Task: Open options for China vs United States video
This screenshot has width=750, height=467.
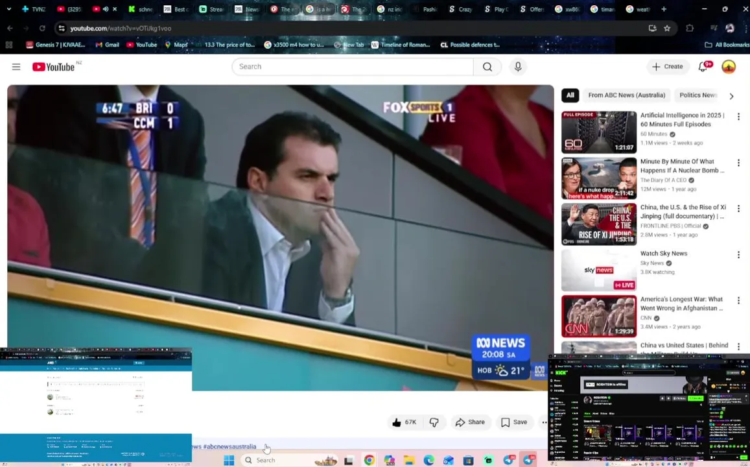Action: [x=738, y=346]
